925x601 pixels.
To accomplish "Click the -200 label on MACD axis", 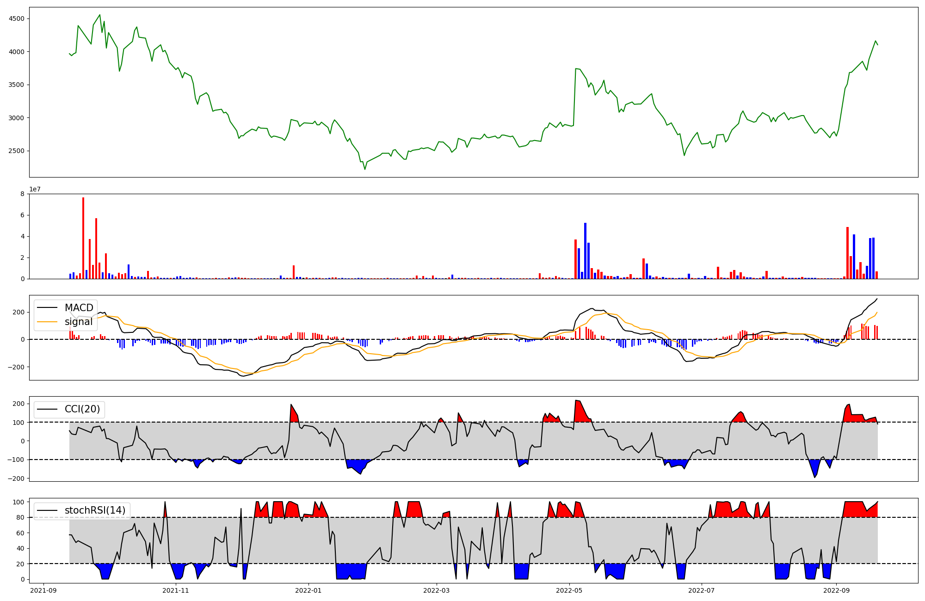I will 17,367.
